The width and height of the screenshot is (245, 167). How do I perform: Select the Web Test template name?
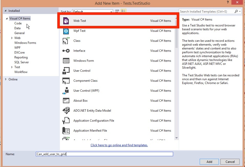pyautogui.click(x=80, y=21)
